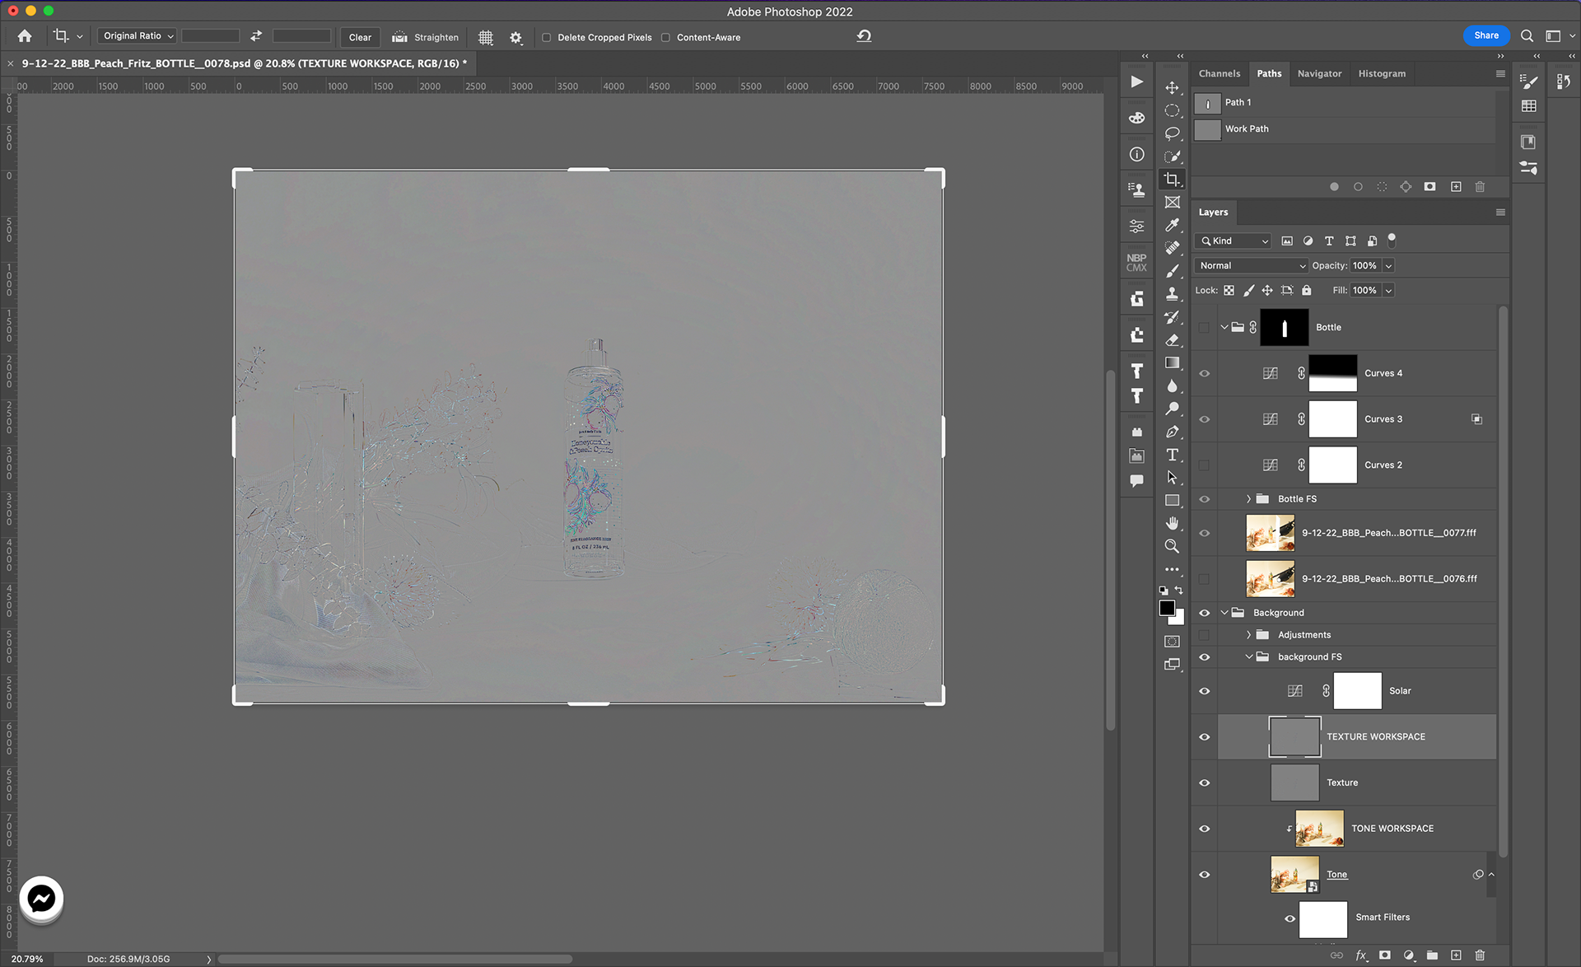1581x967 pixels.
Task: Hide the Curves 4 layer
Action: click(1204, 373)
